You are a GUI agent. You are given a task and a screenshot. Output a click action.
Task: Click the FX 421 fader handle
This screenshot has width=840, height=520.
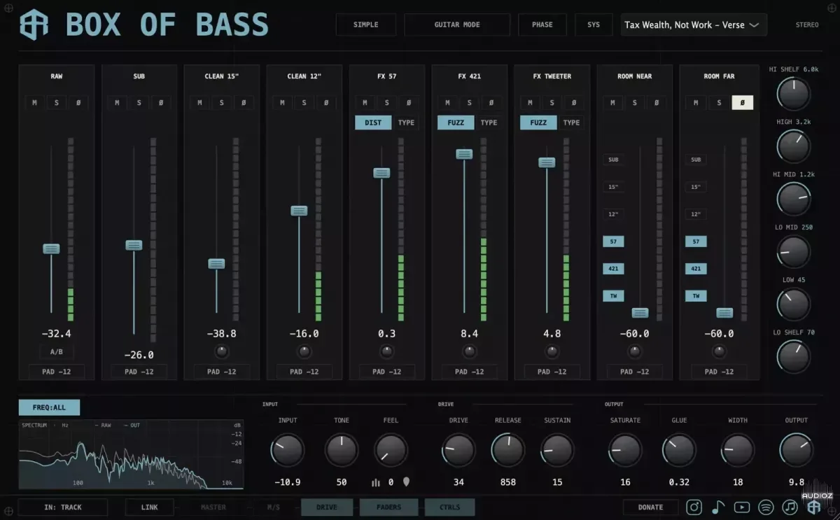[464, 154]
